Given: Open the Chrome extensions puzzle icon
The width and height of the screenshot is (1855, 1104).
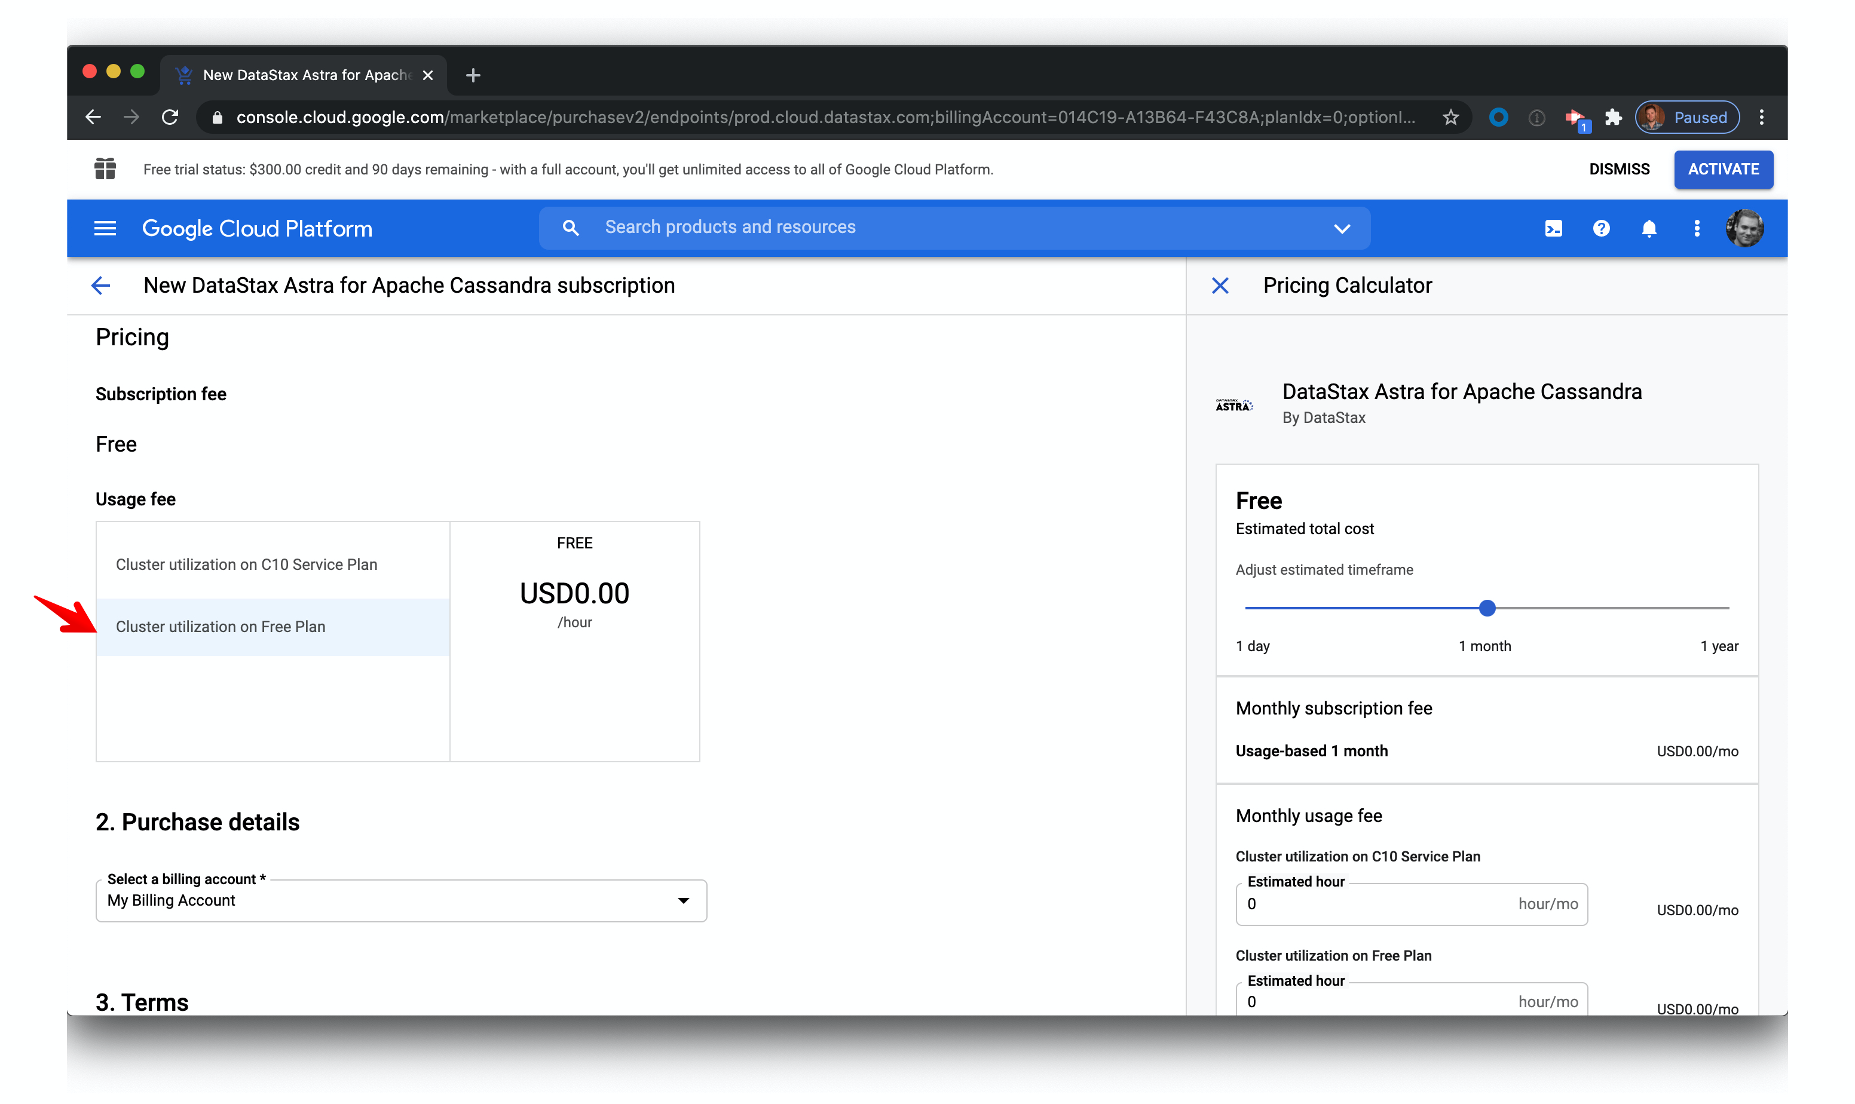Looking at the screenshot, I should tap(1612, 118).
